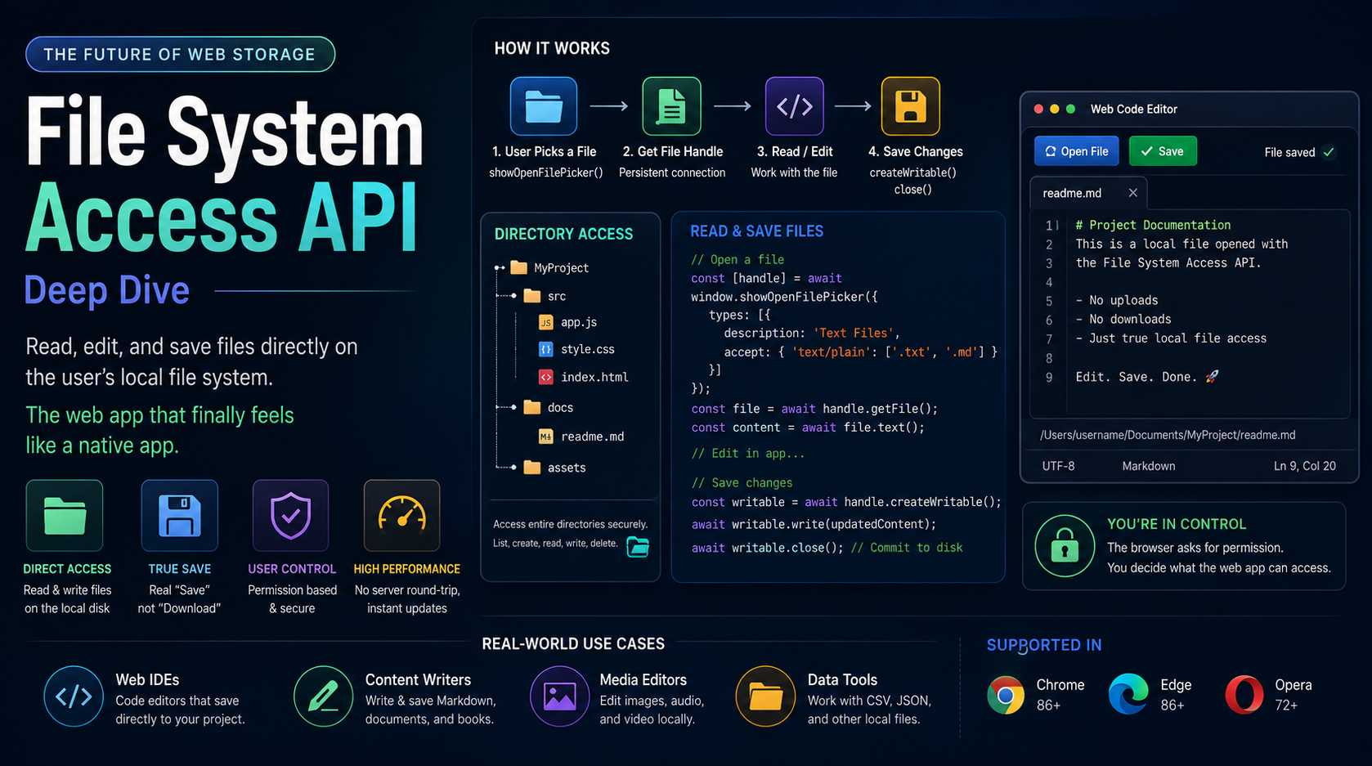Click the MyProject folder icon in tree
The width and height of the screenshot is (1372, 766).
[x=519, y=267]
